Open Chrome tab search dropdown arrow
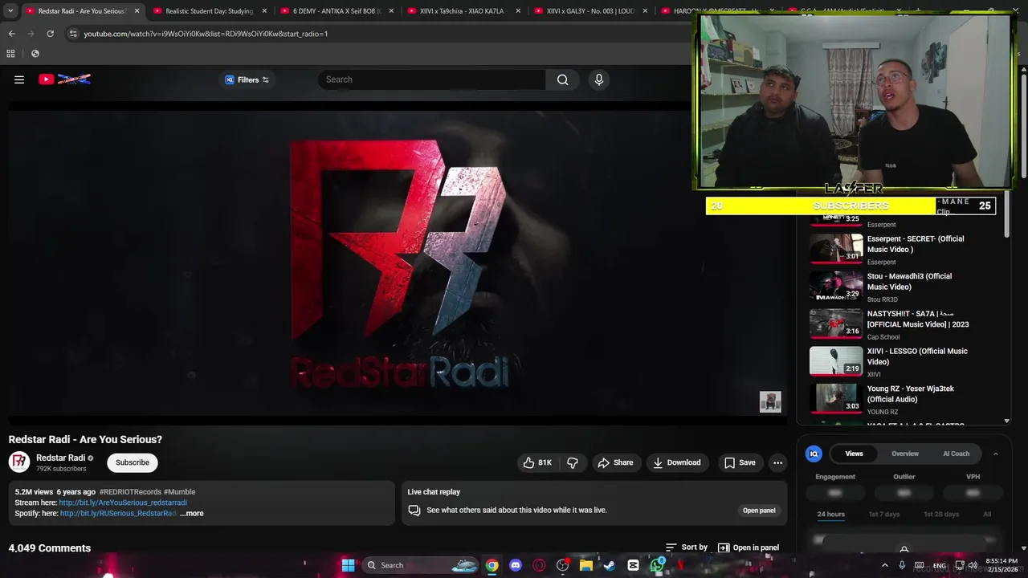Viewport: 1028px width, 578px height. click(x=10, y=11)
